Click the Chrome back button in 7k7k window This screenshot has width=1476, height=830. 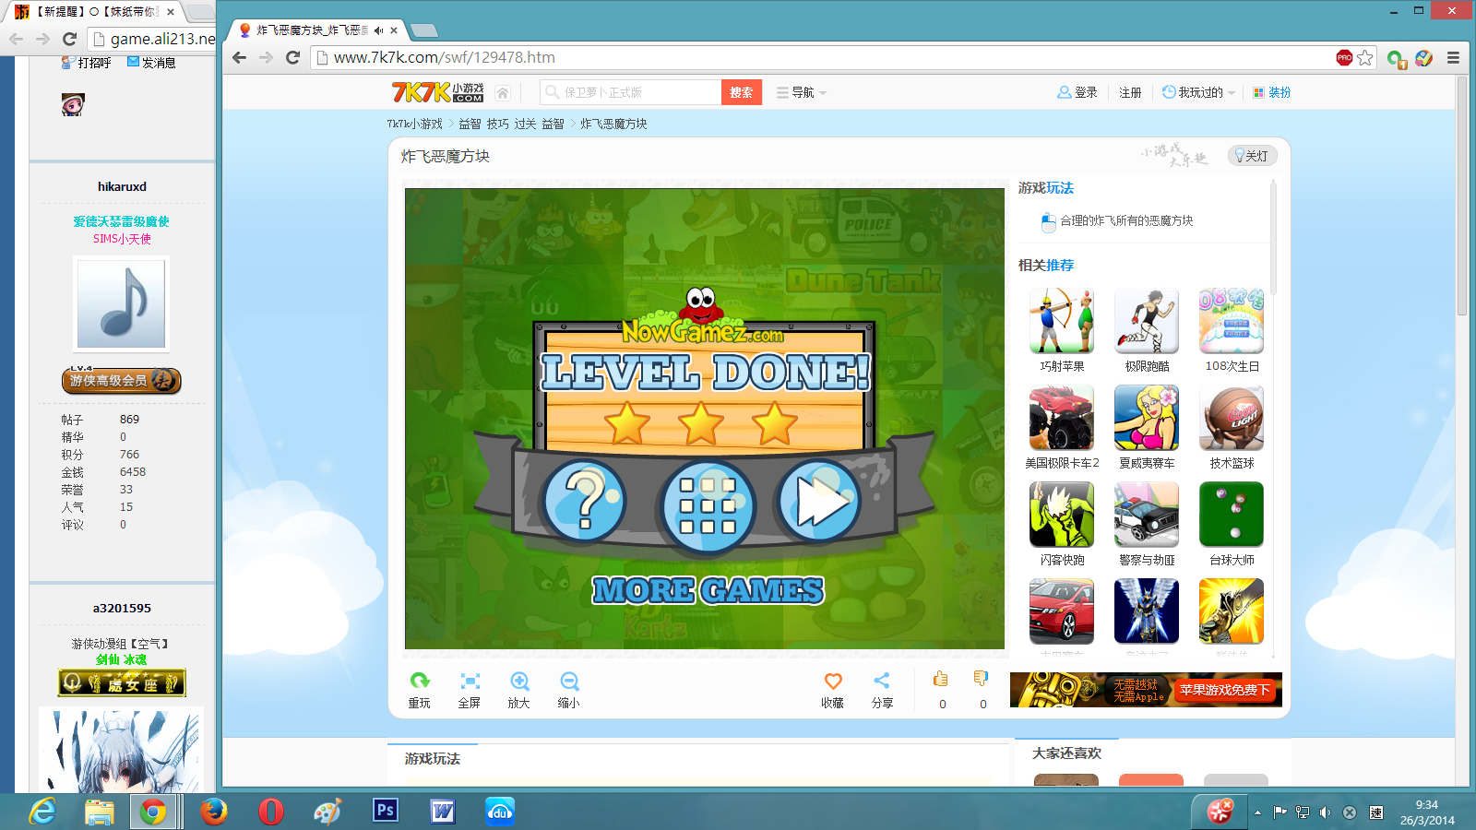point(240,57)
